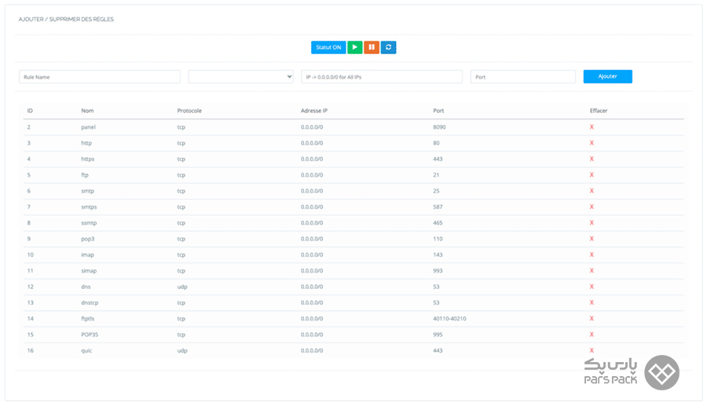Click the Nom column header
Image resolution: width=707 pixels, height=406 pixels.
click(x=87, y=111)
